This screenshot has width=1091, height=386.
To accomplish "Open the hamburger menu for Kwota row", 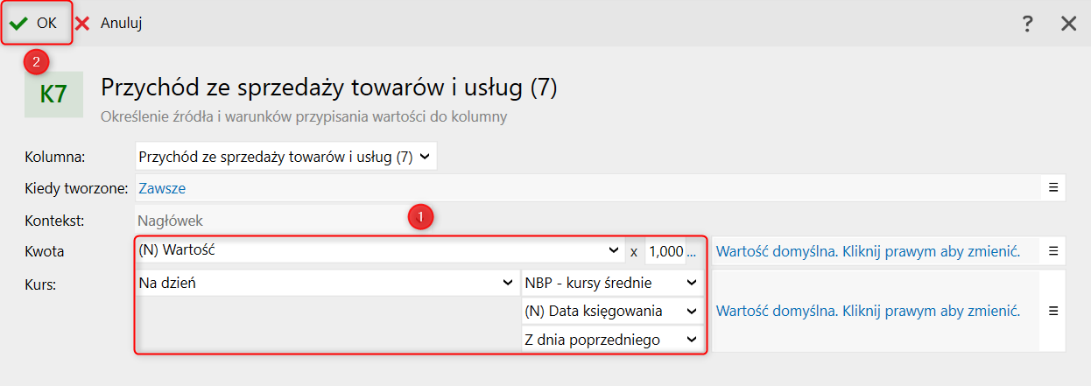I will (x=1054, y=251).
